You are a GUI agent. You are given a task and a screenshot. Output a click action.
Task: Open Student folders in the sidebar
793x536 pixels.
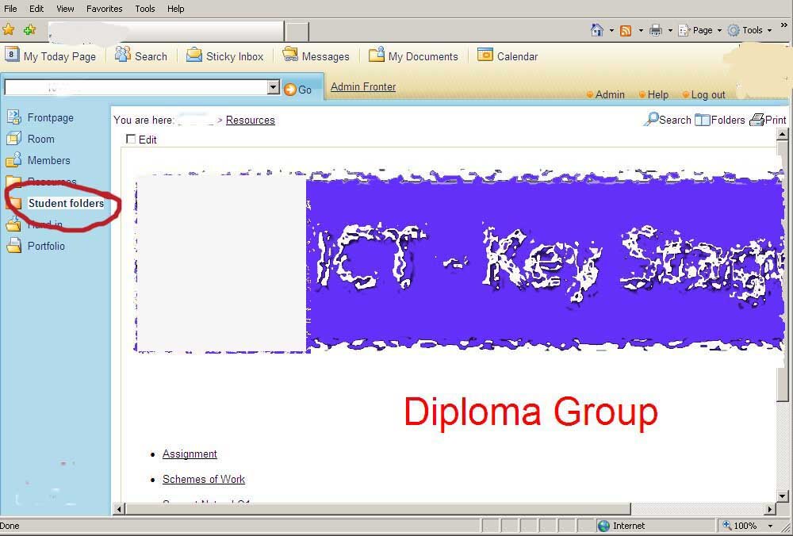[x=66, y=203]
